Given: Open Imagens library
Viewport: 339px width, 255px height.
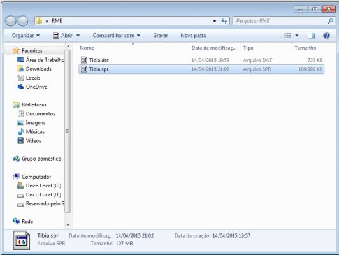Looking at the screenshot, I should pos(36,122).
